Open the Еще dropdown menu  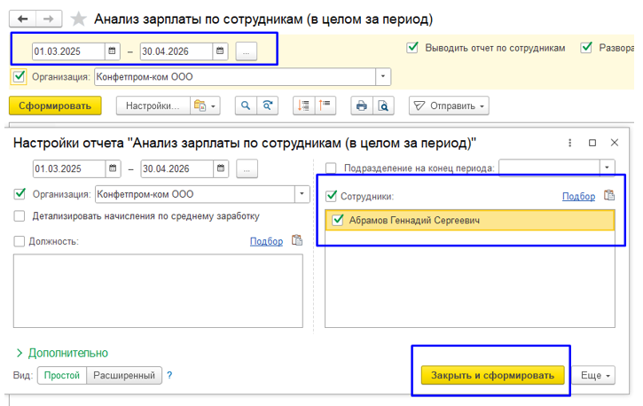pos(593,375)
